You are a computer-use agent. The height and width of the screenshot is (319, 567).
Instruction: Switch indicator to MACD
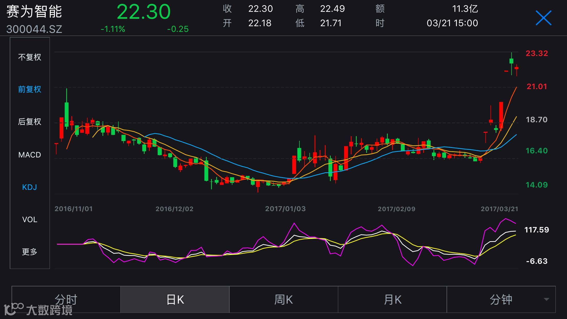[30, 155]
